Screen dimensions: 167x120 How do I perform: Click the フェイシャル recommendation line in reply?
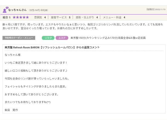click(x=36, y=86)
